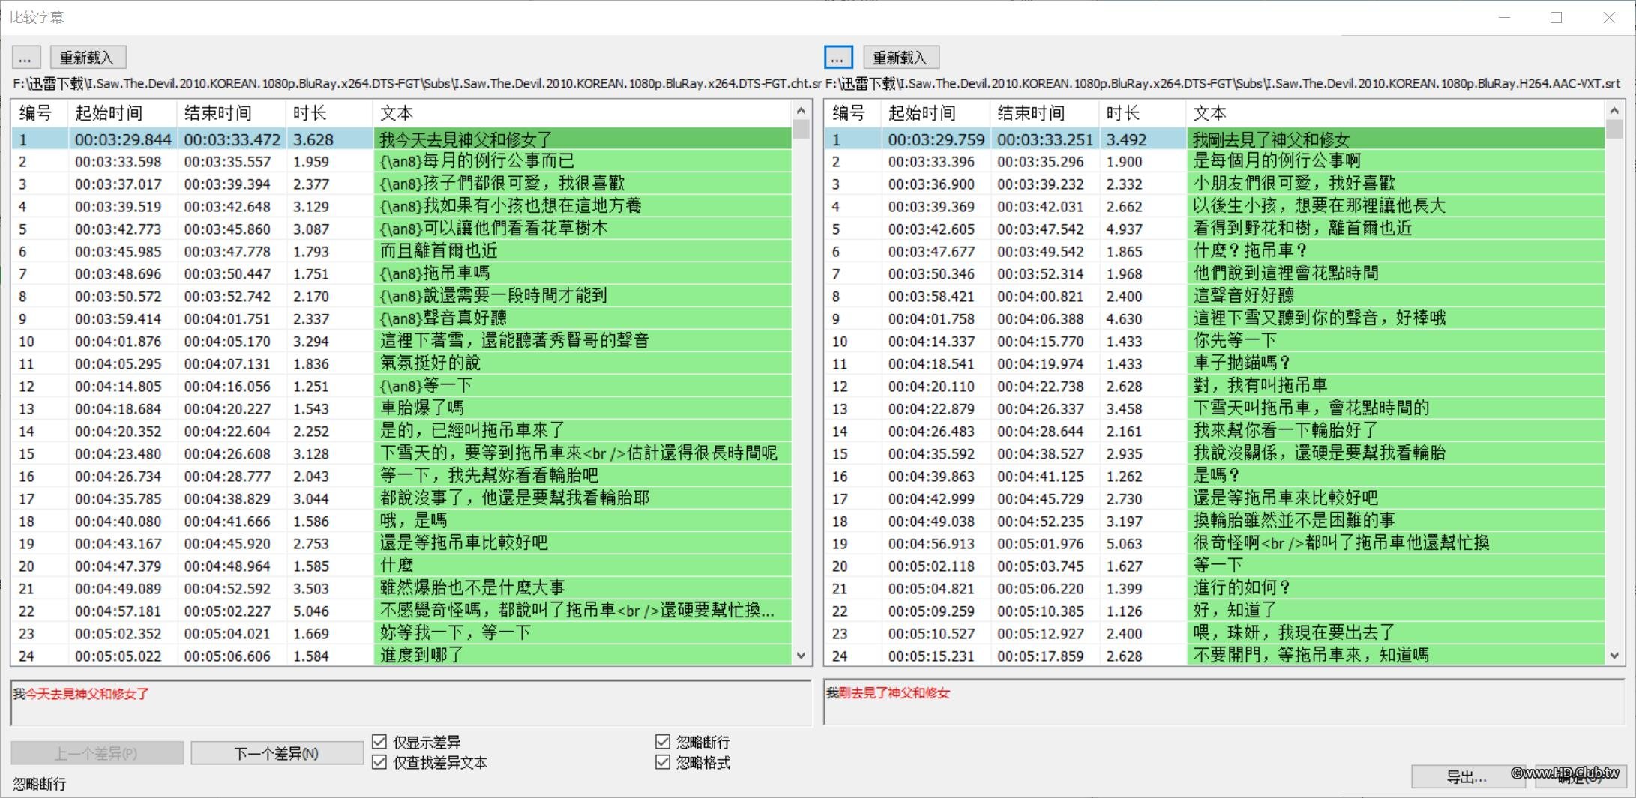Image resolution: width=1636 pixels, height=798 pixels.
Task: Enable the 仅显示差异 checkbox
Action: coord(379,741)
